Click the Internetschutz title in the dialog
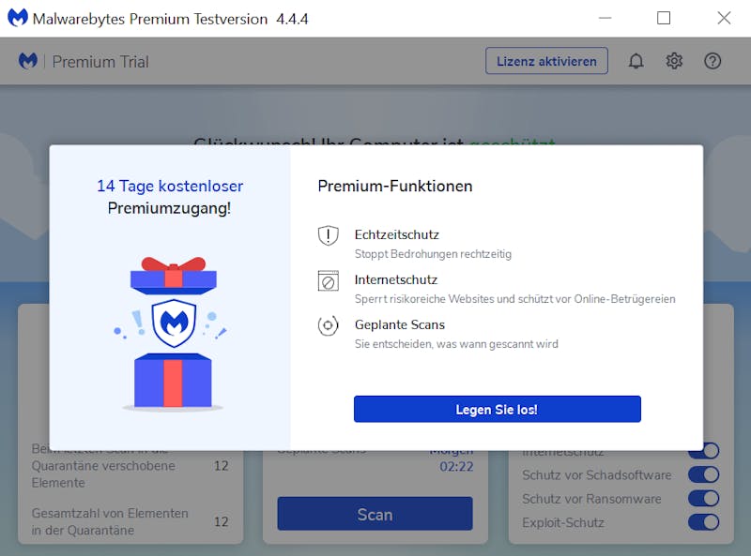 click(x=395, y=280)
